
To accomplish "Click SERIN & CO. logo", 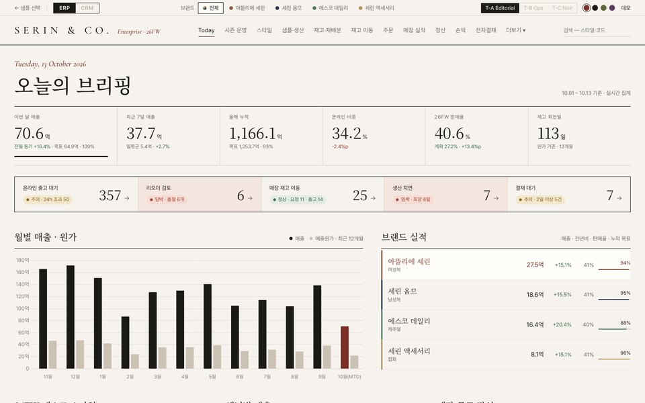I will (x=62, y=30).
